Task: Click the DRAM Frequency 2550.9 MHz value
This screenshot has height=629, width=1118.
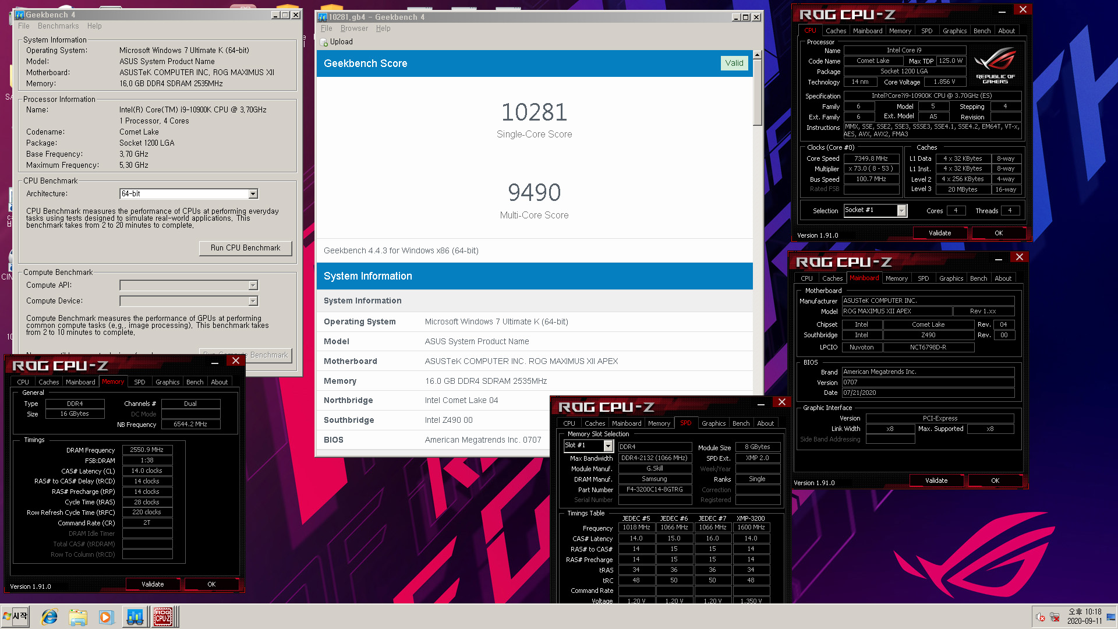Action: 147,450
